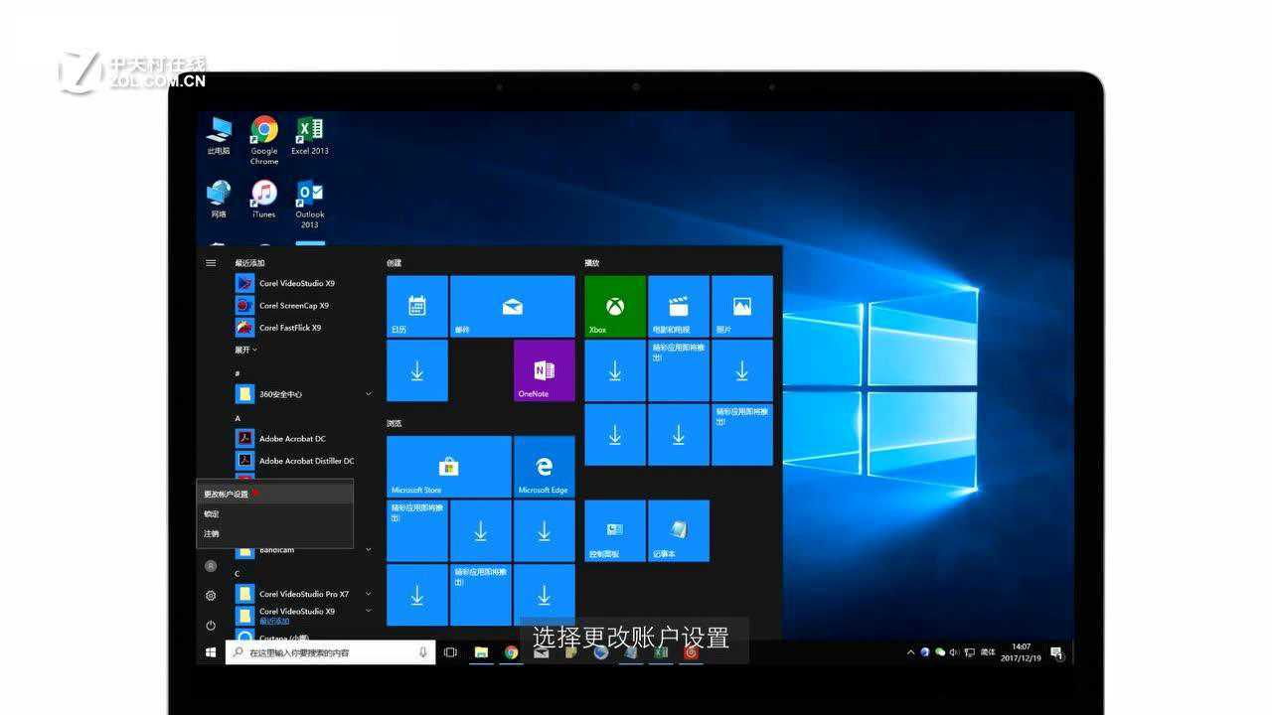This screenshot has width=1272, height=715.
Task: Open the Photos (照片) tile
Action: (x=742, y=307)
